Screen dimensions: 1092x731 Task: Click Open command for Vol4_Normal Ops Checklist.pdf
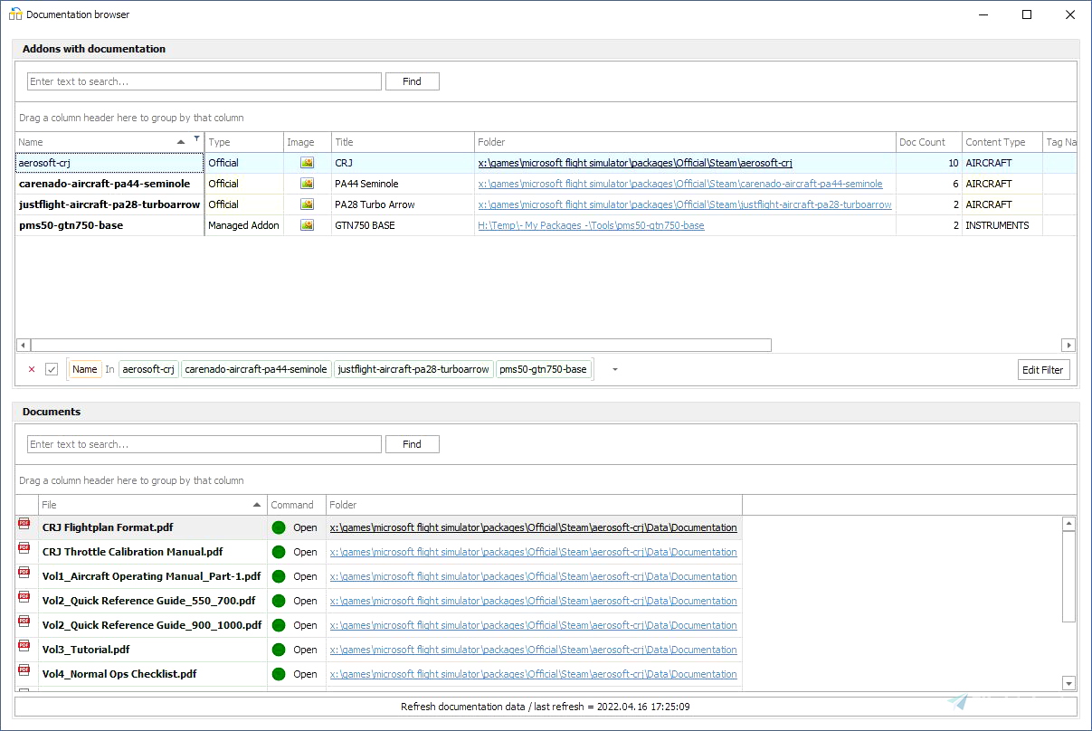[305, 674]
